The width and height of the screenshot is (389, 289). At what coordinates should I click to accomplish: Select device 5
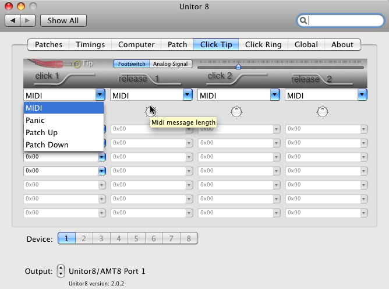(x=136, y=238)
